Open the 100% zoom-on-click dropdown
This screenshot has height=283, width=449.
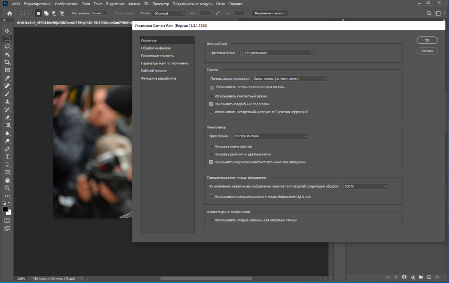click(366, 186)
